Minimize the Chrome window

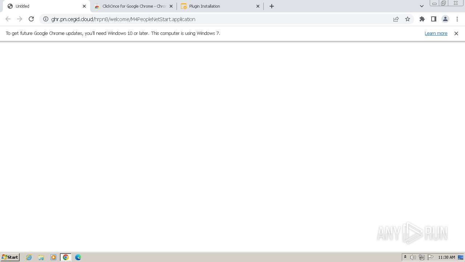coord(434,3)
